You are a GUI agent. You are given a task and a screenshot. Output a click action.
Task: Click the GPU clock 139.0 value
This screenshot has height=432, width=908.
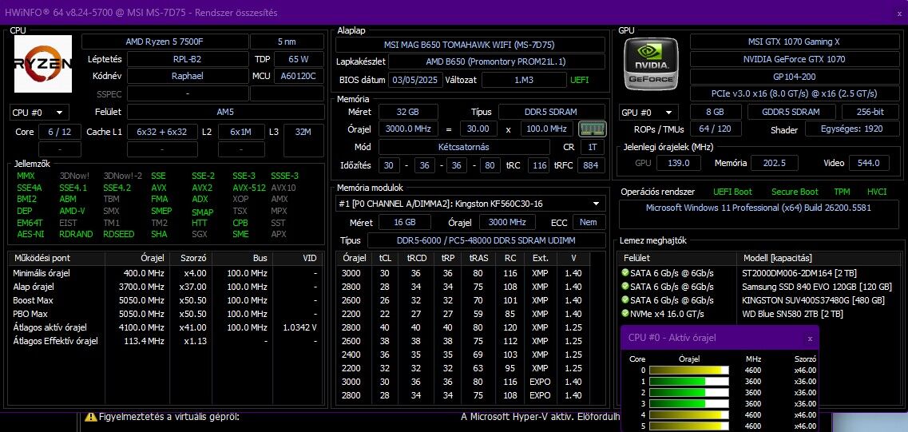pyautogui.click(x=679, y=163)
